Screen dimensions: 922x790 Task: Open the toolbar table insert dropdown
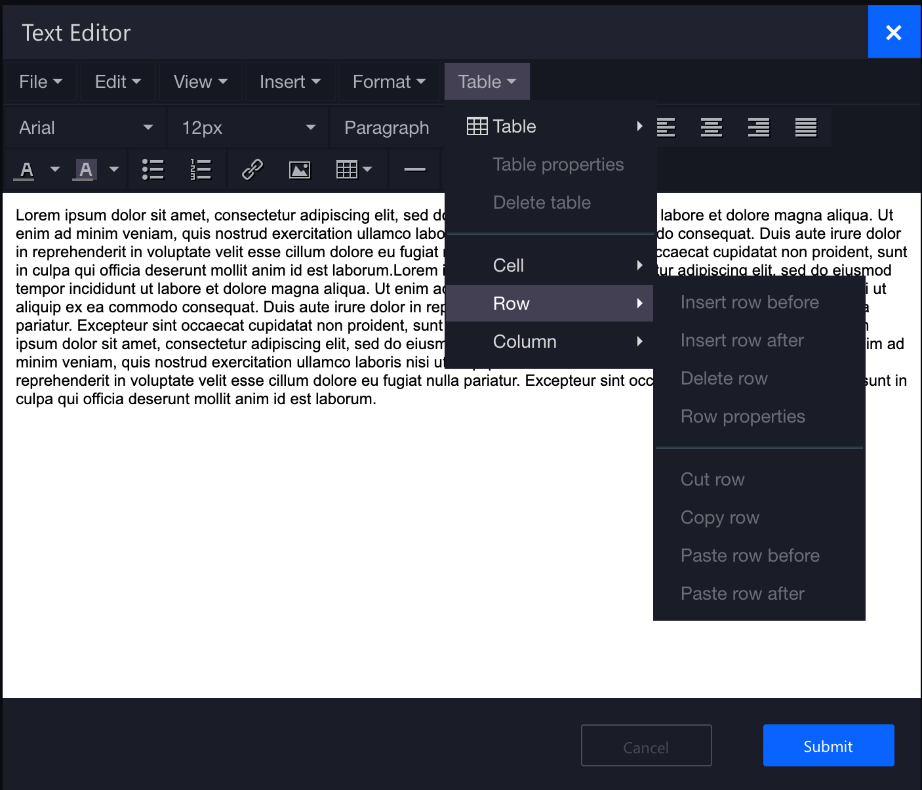click(354, 170)
